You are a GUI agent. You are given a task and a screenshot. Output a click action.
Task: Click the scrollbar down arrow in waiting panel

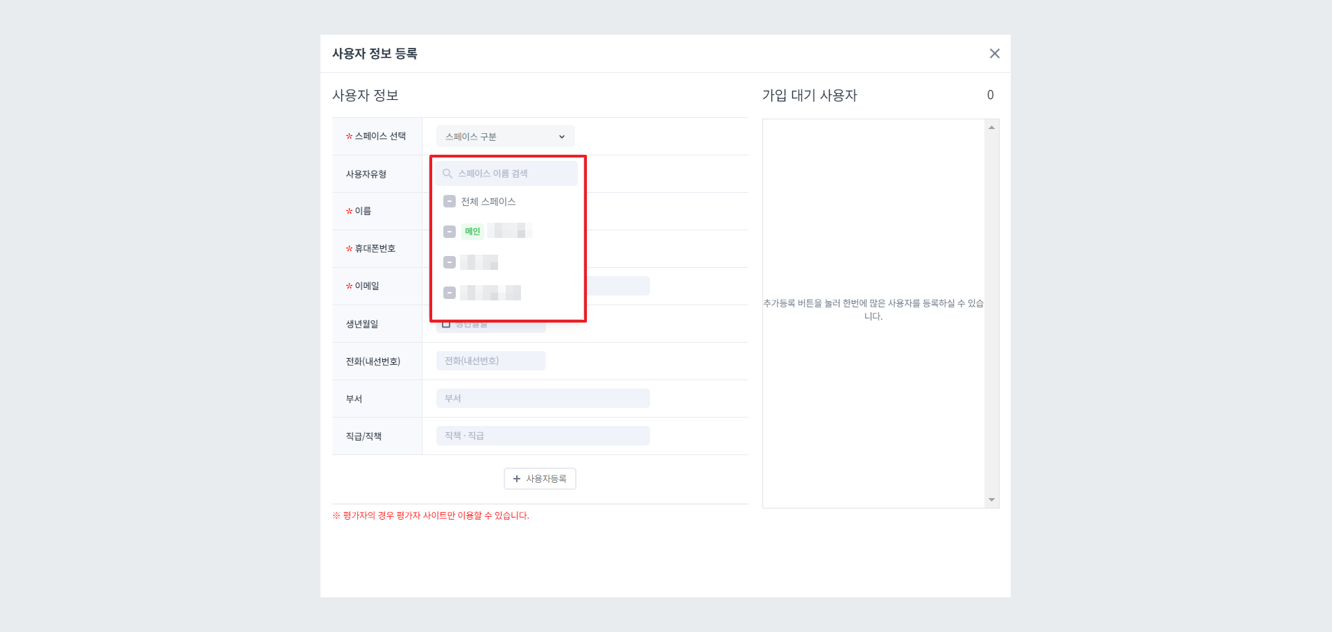[x=992, y=499]
